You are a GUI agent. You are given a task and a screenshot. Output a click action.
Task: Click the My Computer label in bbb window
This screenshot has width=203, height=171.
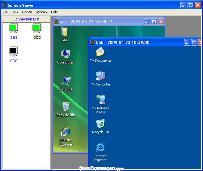point(100,84)
